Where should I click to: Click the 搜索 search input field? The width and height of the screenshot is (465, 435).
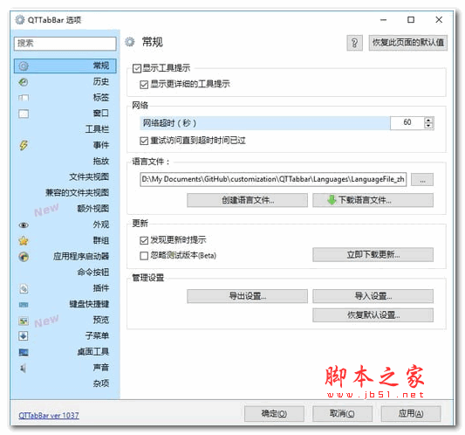pyautogui.click(x=65, y=44)
